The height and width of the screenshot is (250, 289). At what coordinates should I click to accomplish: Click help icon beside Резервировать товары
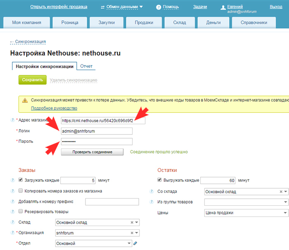point(12,212)
